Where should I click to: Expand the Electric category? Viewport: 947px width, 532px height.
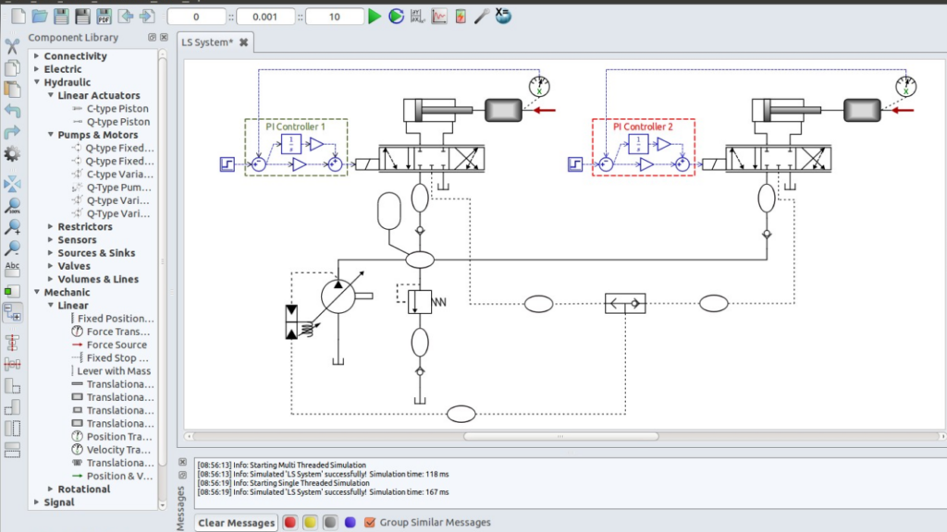click(37, 68)
